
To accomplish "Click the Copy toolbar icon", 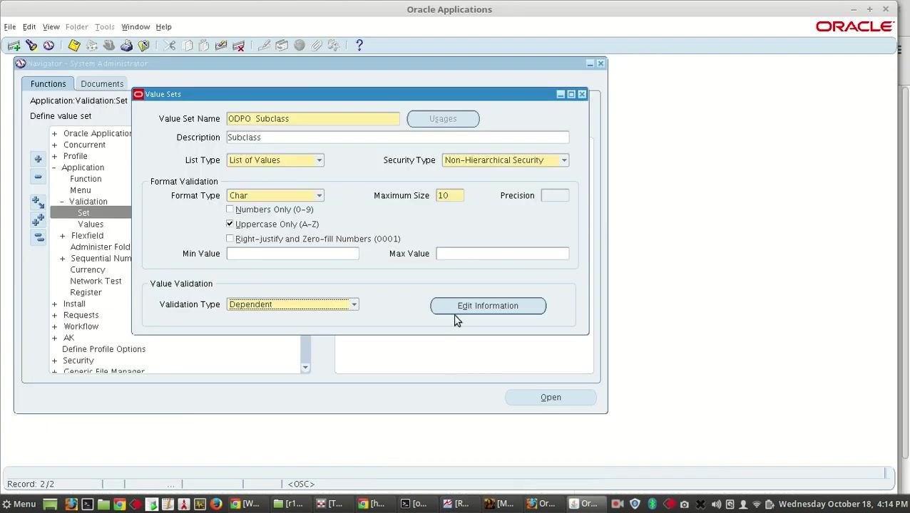I will (x=187, y=46).
